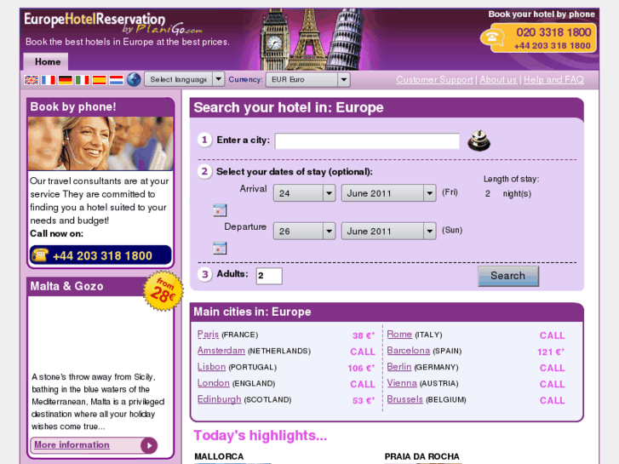Click the CALL label next to Rome
619x464 pixels.
point(552,335)
